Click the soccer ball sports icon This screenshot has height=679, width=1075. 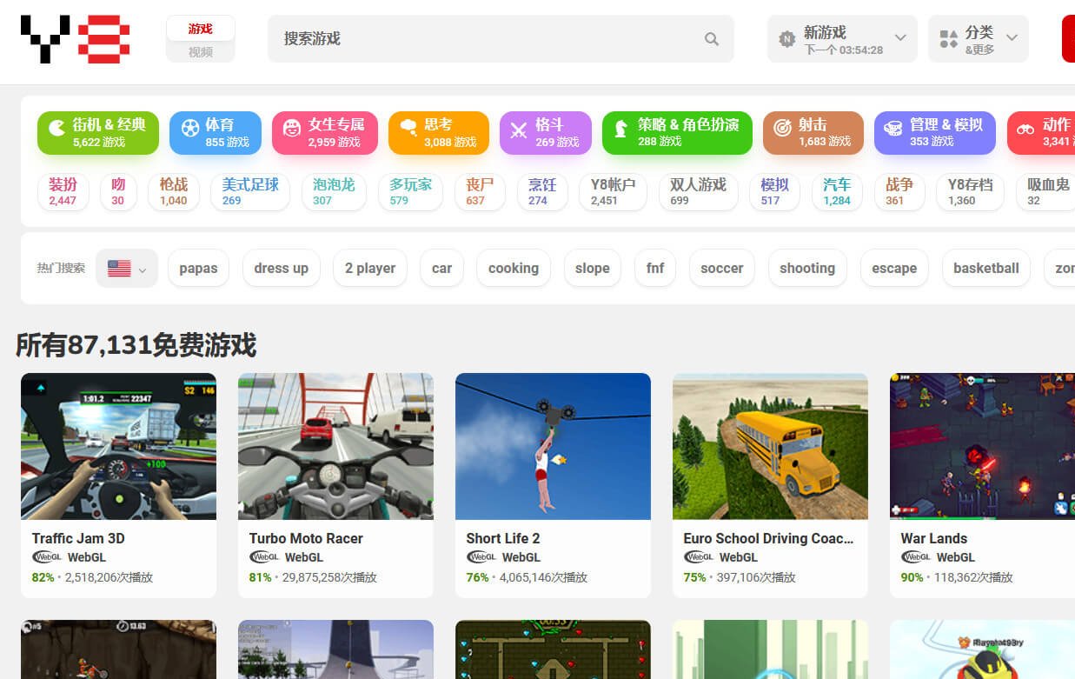click(x=189, y=129)
